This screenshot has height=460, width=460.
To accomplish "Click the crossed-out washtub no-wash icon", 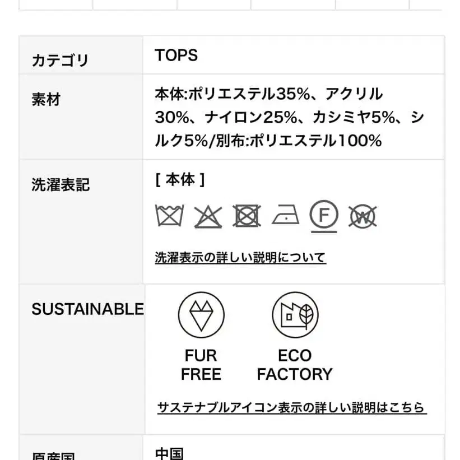I will 169,216.
